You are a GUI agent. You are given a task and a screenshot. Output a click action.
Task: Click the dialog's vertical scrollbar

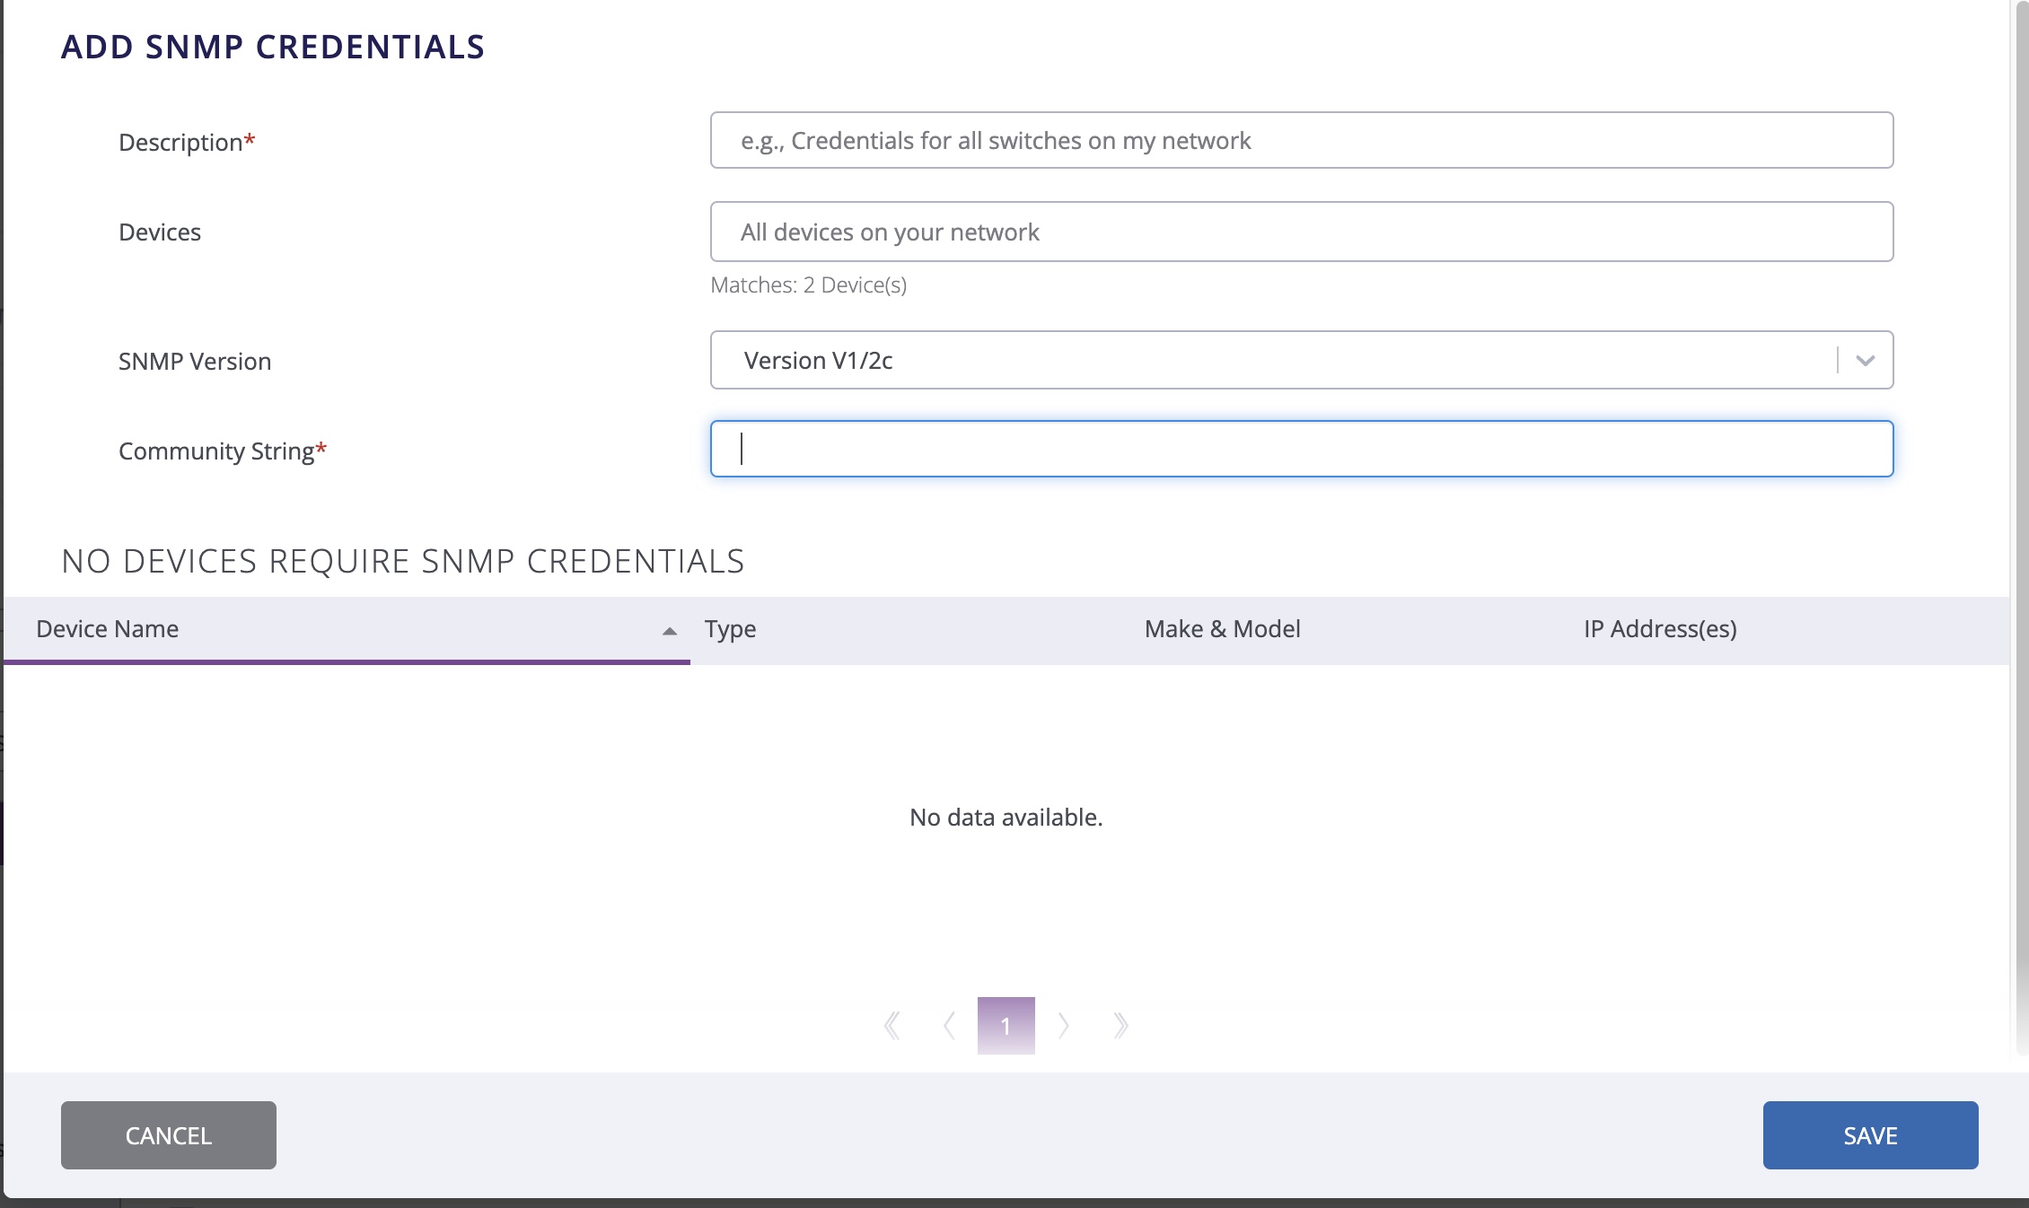(2020, 538)
